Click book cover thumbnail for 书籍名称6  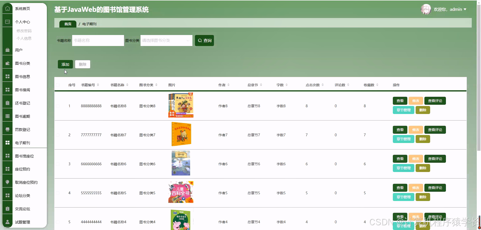(x=181, y=163)
